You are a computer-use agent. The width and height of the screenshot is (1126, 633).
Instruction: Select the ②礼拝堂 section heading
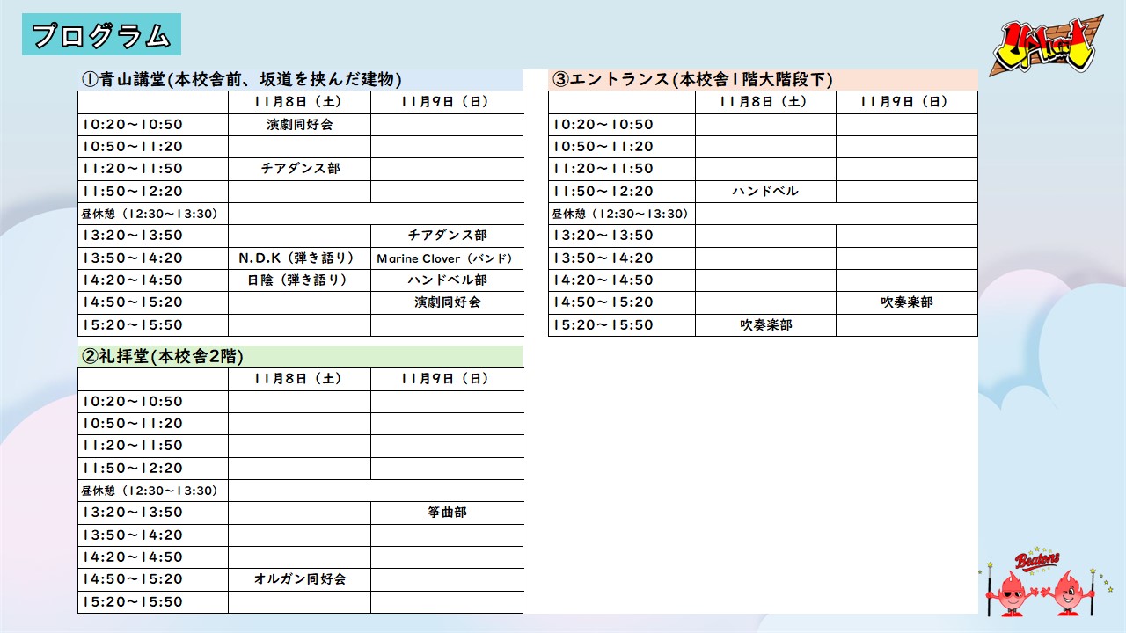tap(163, 357)
